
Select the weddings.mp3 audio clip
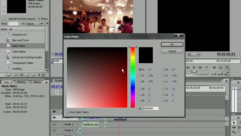90,124
